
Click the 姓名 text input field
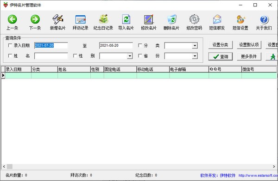tap(51, 56)
